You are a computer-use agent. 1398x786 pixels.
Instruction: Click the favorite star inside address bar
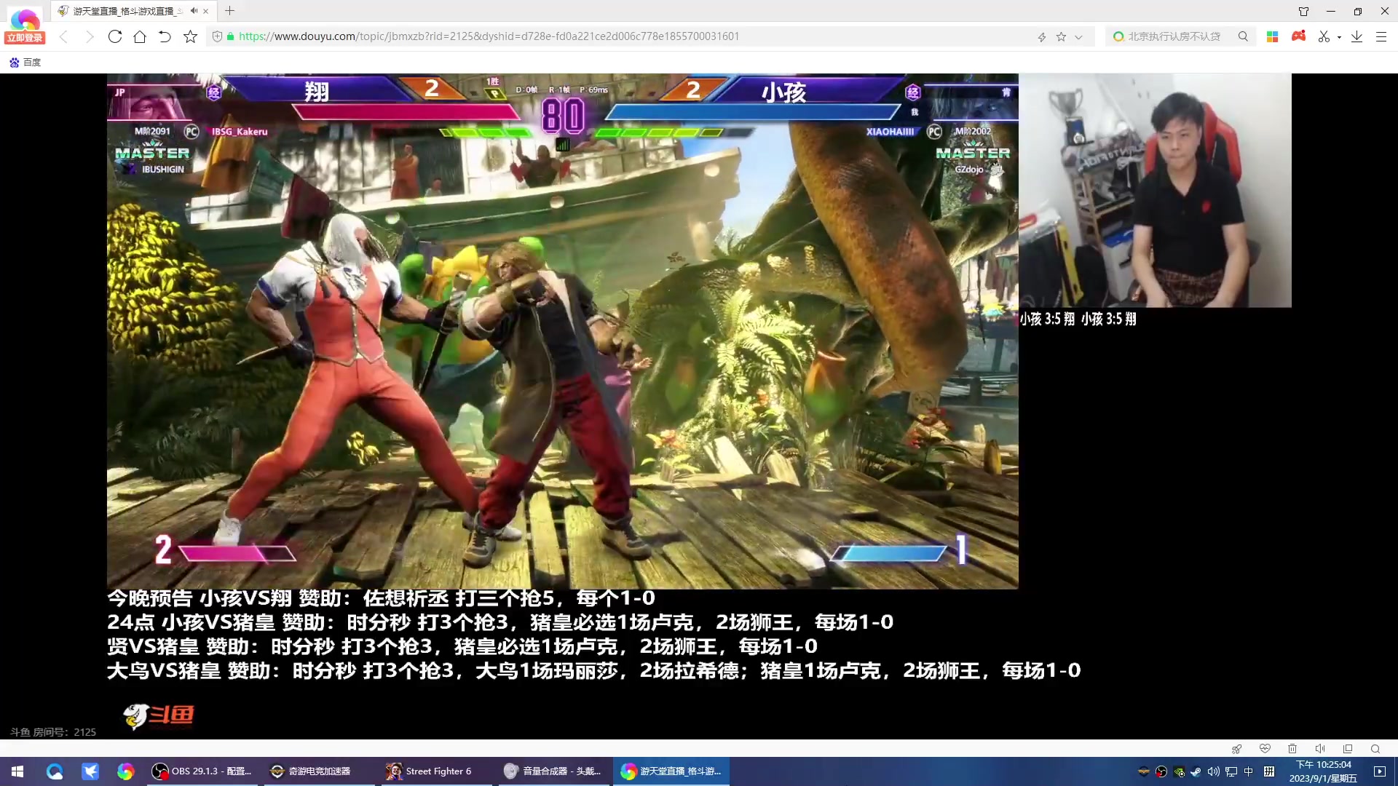pyautogui.click(x=1061, y=36)
